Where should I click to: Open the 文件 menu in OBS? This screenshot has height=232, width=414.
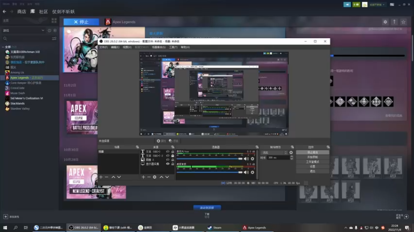coord(103,47)
